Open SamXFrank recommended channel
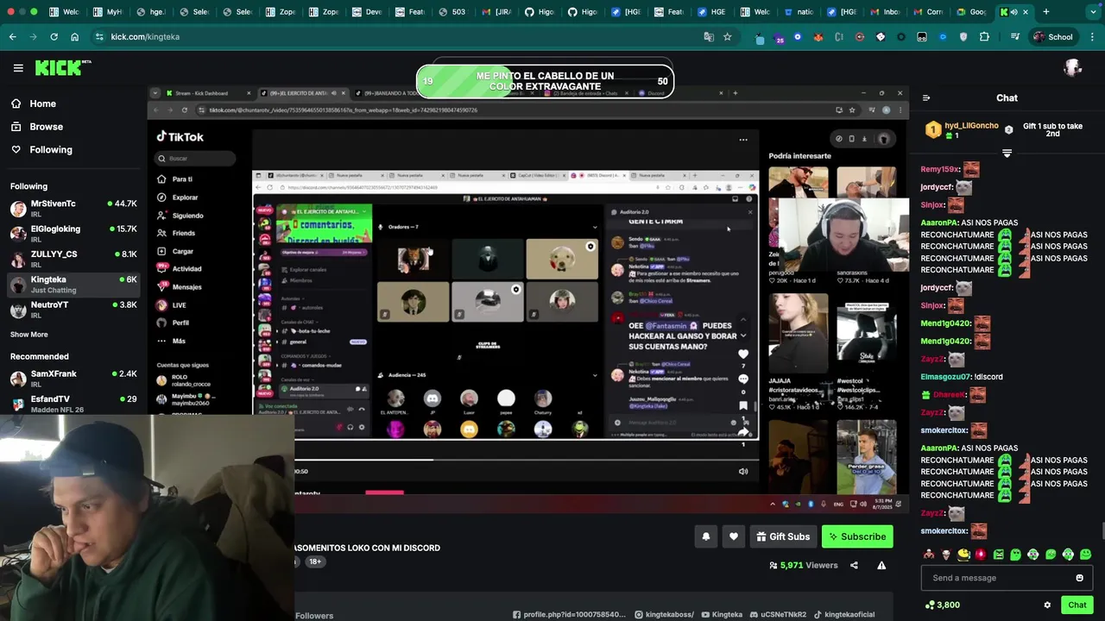 tap(73, 378)
